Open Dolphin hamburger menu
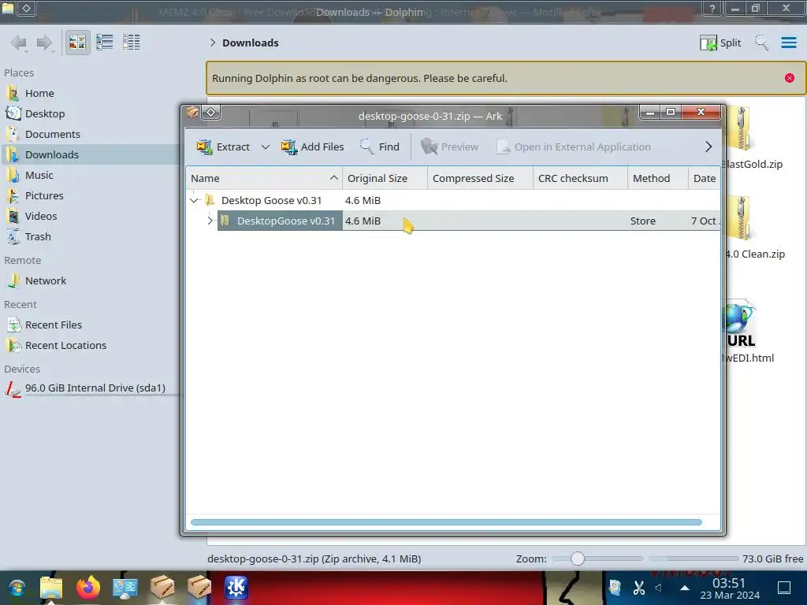 coord(788,43)
